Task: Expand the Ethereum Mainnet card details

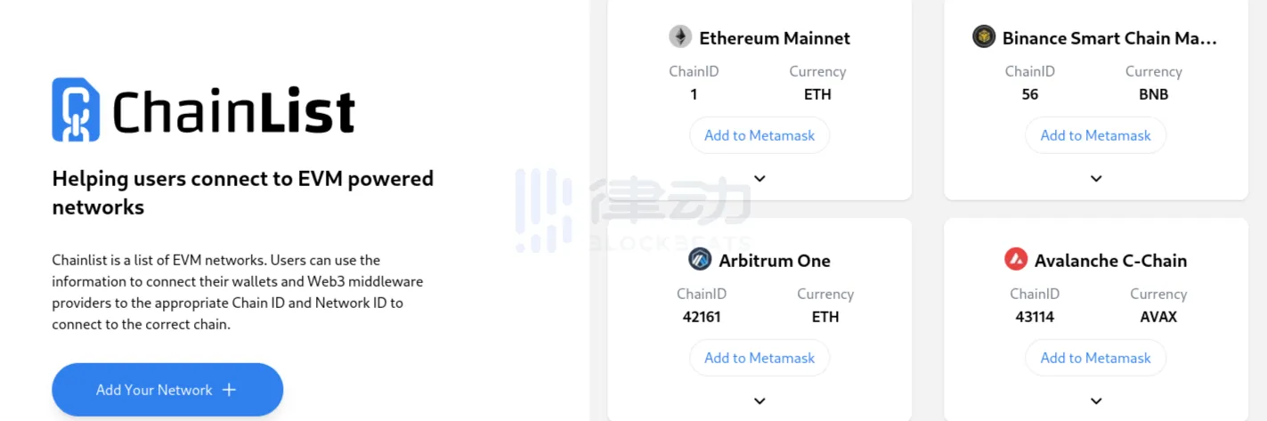Action: tap(759, 179)
